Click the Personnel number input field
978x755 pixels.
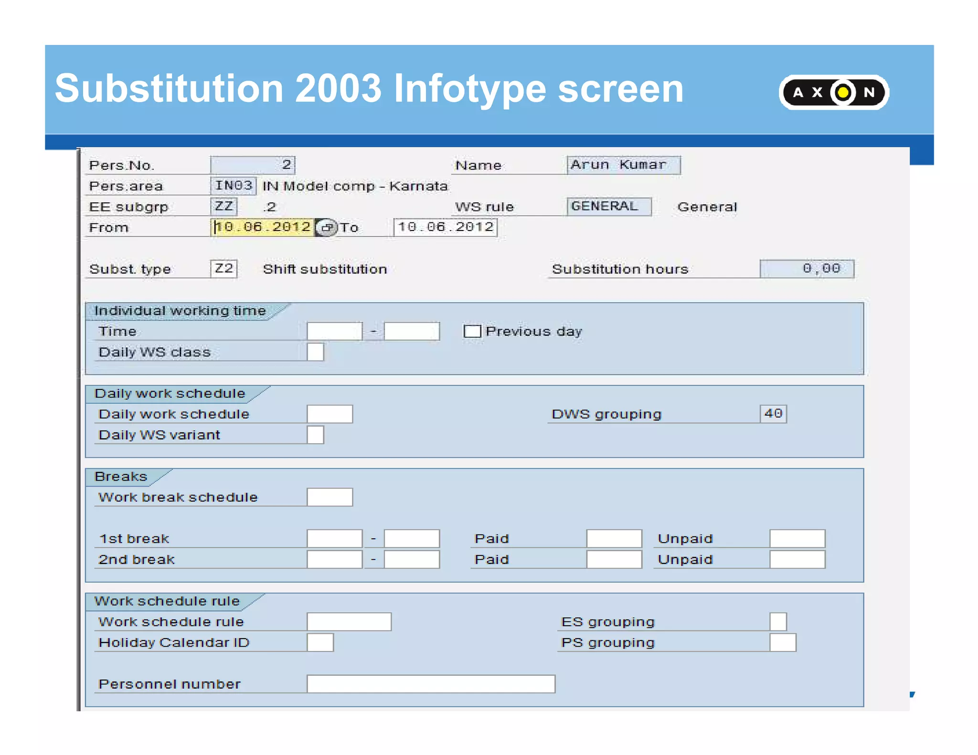point(431,684)
